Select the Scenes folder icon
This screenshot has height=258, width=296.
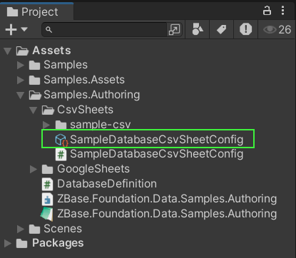pyautogui.click(x=34, y=229)
